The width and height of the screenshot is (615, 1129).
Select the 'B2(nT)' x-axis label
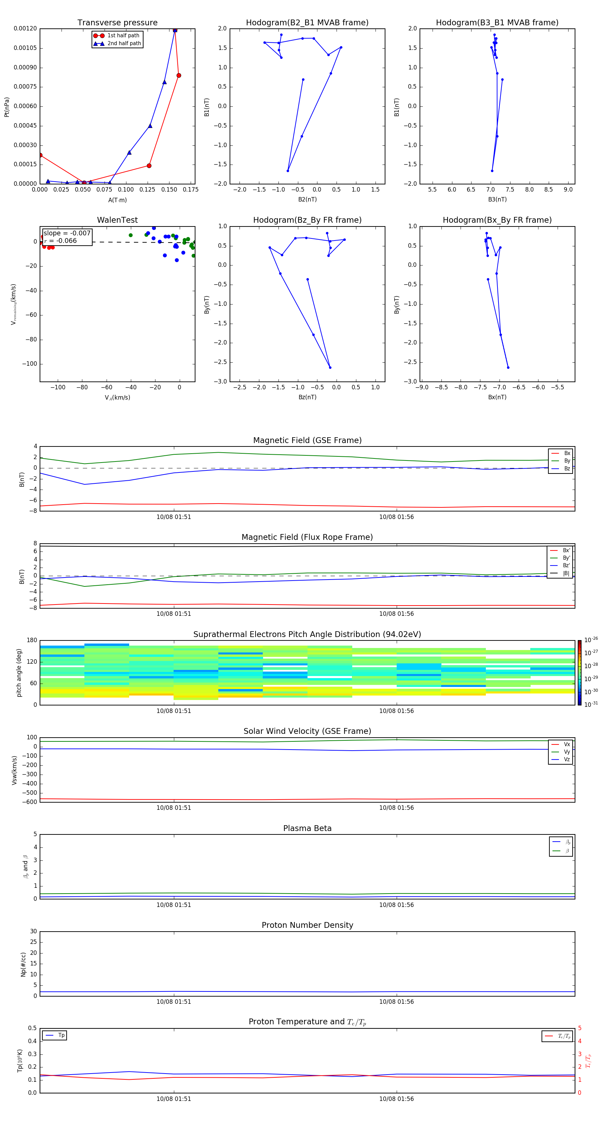[307, 199]
